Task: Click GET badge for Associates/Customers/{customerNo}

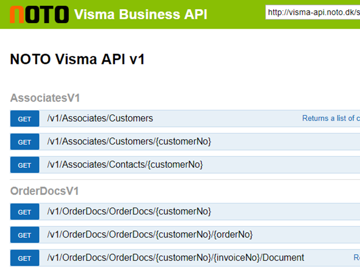Action: [x=24, y=142]
